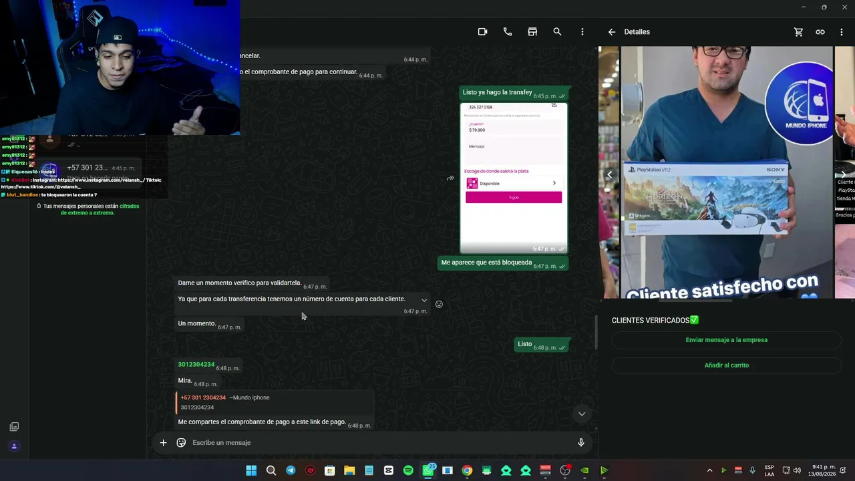Click 'Añadir al carrito' button
Screen dimensions: 855x481
726,365
